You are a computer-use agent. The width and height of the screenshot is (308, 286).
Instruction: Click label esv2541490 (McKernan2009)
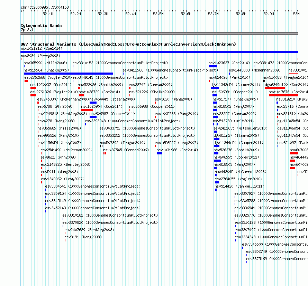(x=66, y=150)
